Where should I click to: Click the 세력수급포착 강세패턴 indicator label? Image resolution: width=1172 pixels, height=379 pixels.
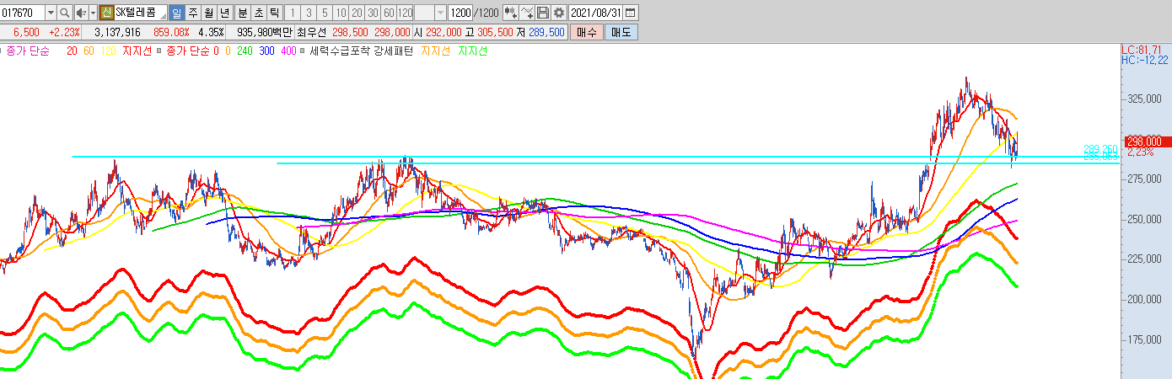(362, 51)
